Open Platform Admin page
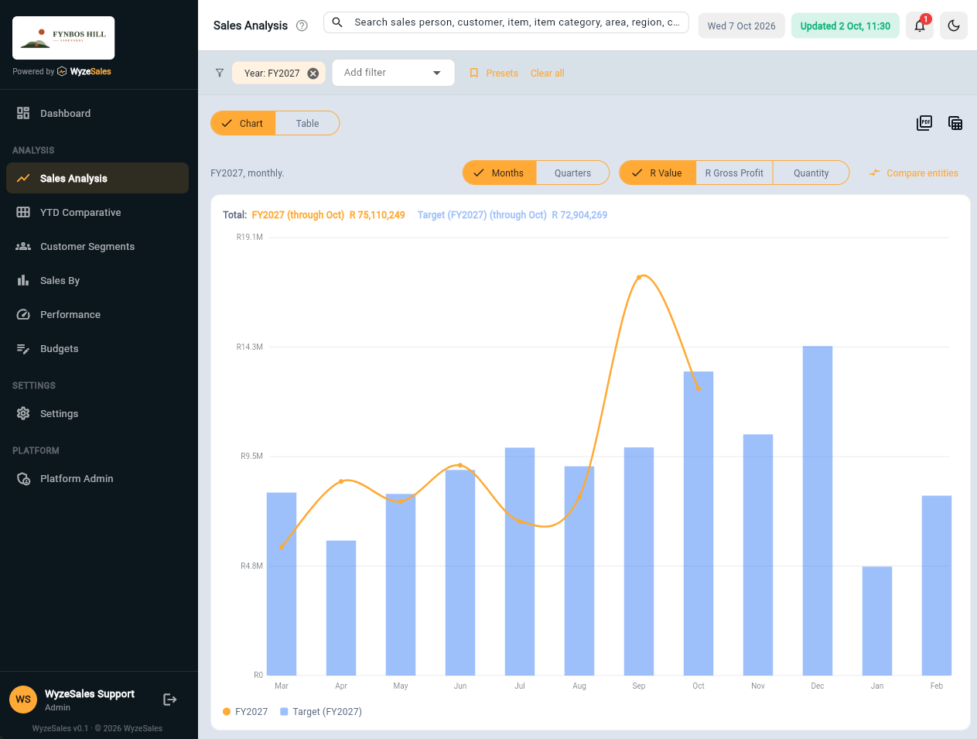 97,478
